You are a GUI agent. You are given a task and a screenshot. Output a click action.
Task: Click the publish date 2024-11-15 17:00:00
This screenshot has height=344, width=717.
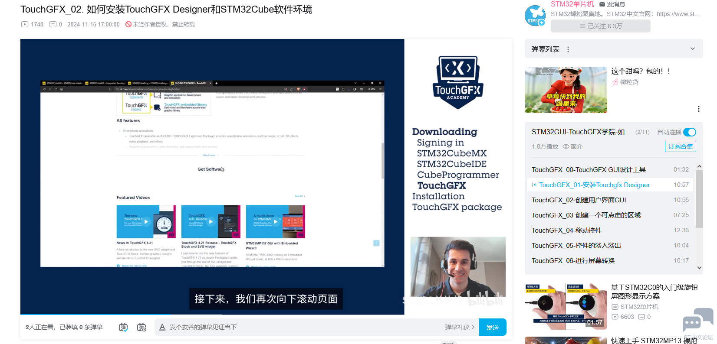[x=93, y=24]
